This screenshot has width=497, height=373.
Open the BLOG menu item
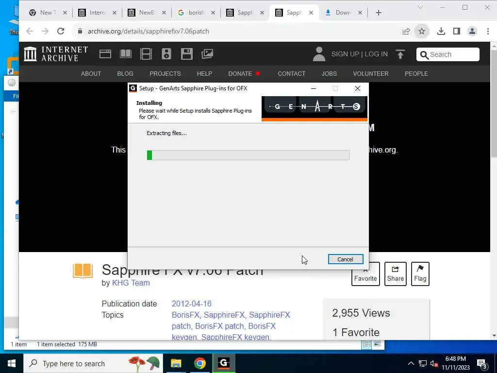point(125,74)
